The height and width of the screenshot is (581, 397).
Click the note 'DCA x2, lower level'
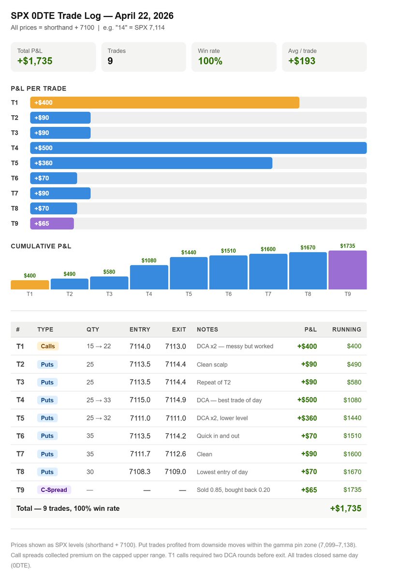pos(222,418)
